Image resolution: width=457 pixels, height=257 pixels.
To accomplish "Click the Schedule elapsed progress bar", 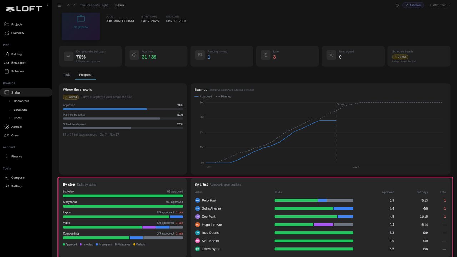I will (123, 128).
